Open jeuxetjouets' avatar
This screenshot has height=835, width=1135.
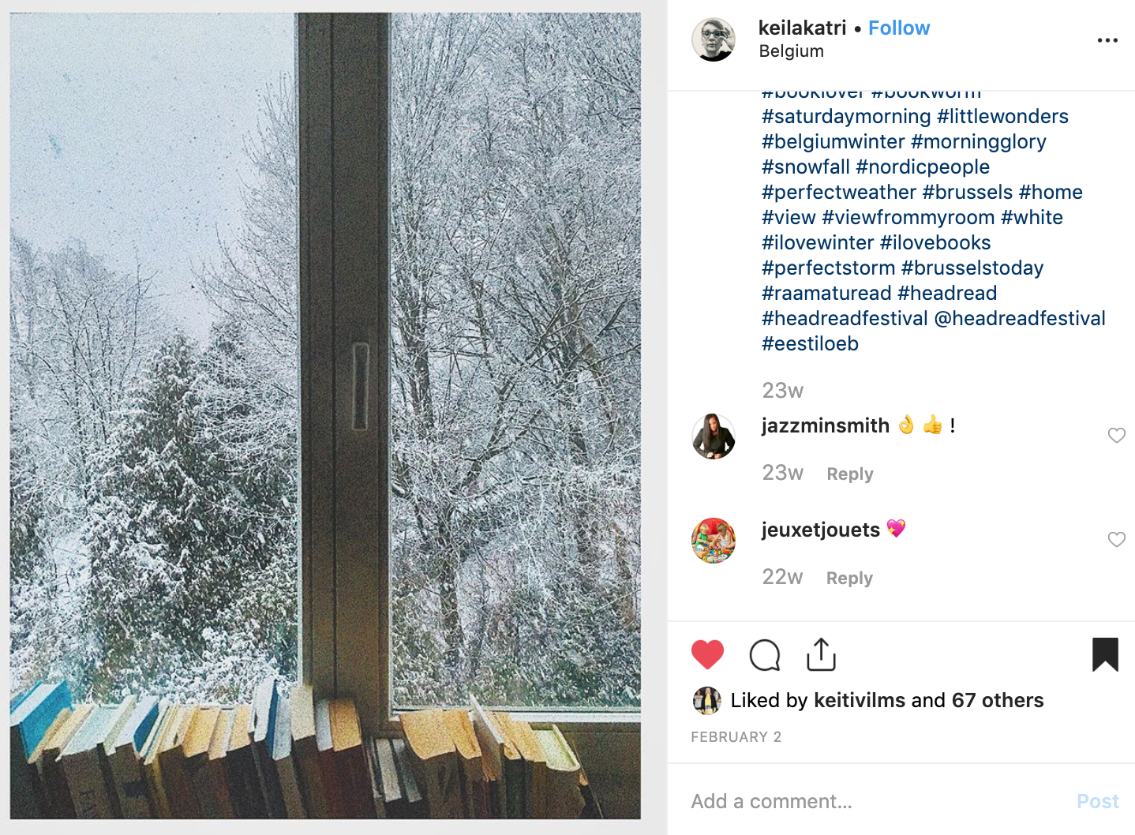pos(714,541)
